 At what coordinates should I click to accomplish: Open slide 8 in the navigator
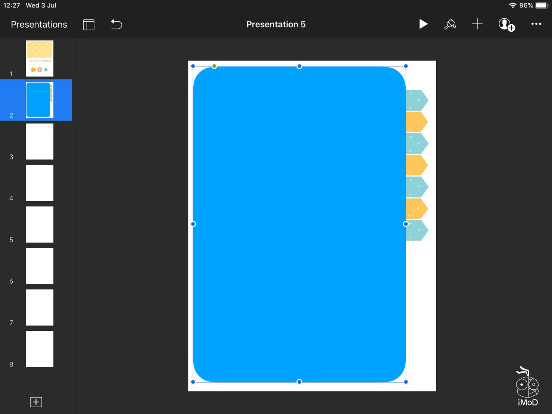tap(40, 349)
